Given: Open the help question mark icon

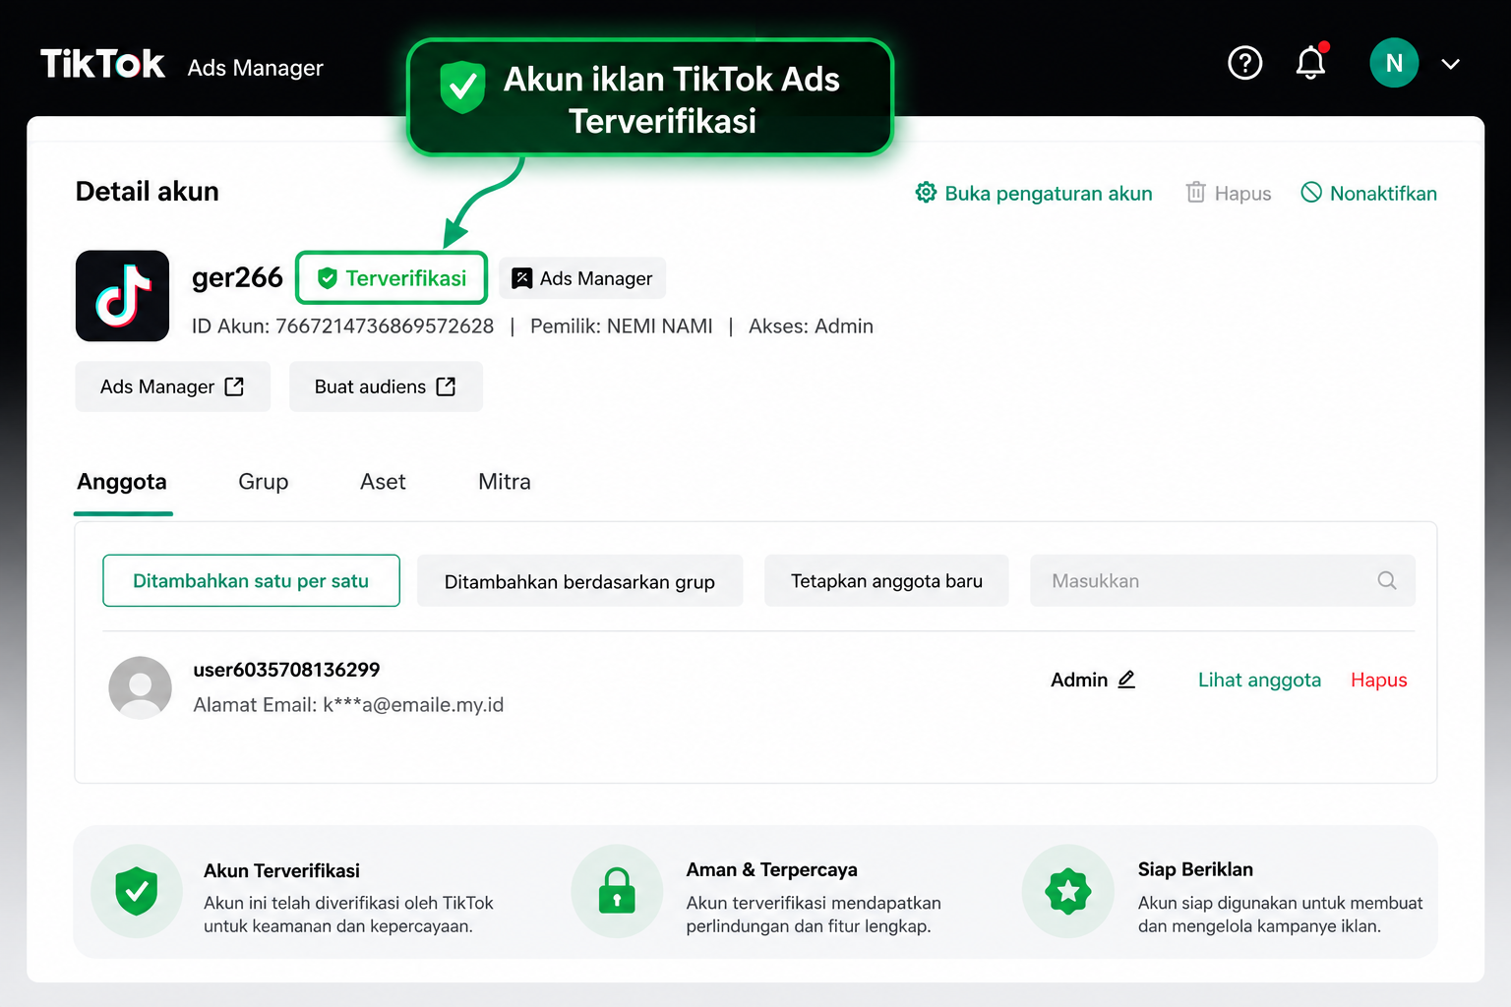Looking at the screenshot, I should (x=1244, y=63).
